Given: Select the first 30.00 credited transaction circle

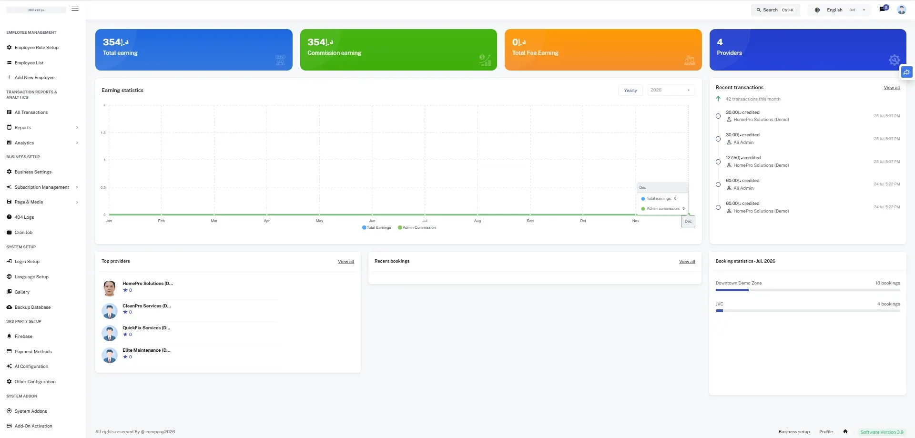Looking at the screenshot, I should point(718,116).
